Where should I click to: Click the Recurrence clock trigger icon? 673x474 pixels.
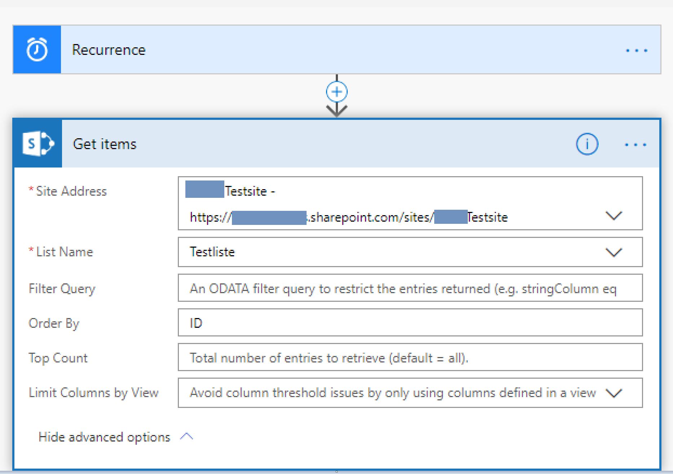pyautogui.click(x=37, y=50)
